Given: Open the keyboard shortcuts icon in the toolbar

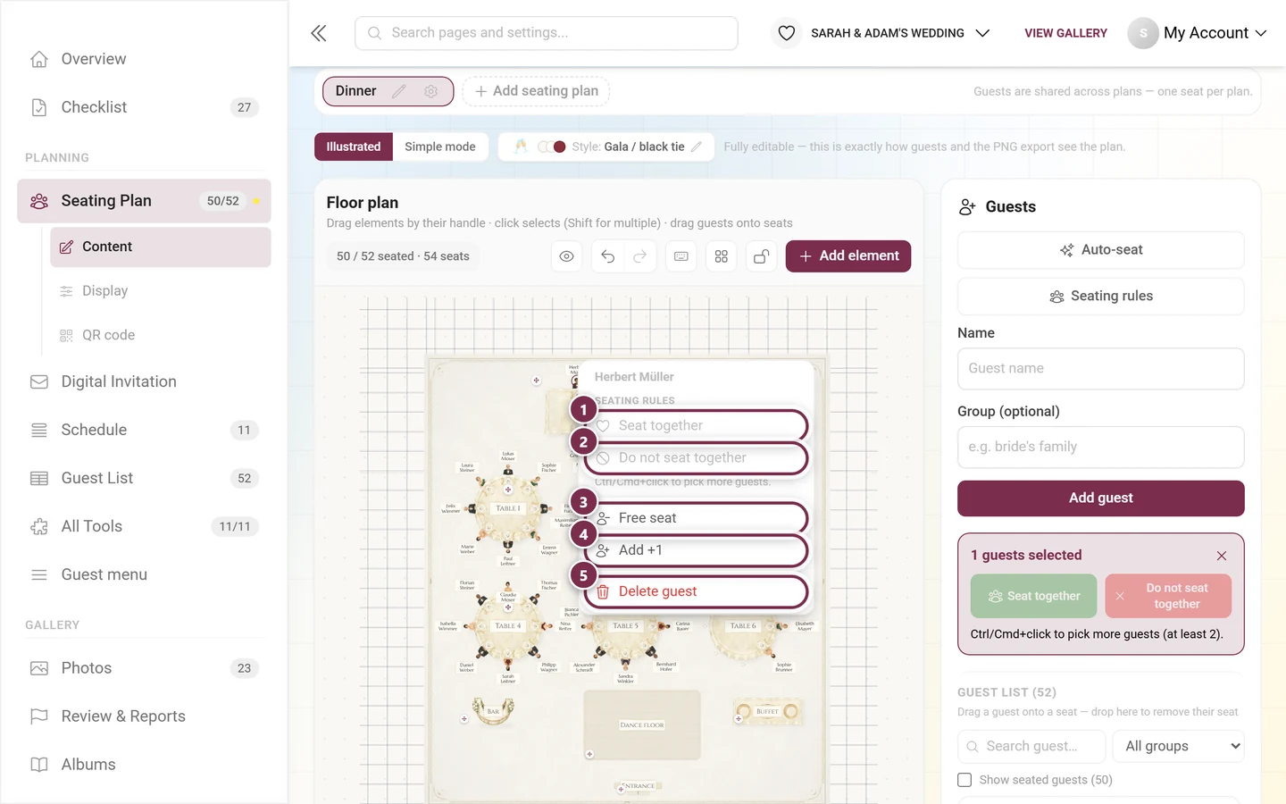Looking at the screenshot, I should (681, 256).
